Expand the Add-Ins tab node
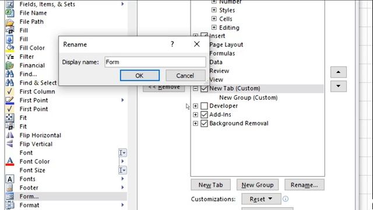 (195, 114)
